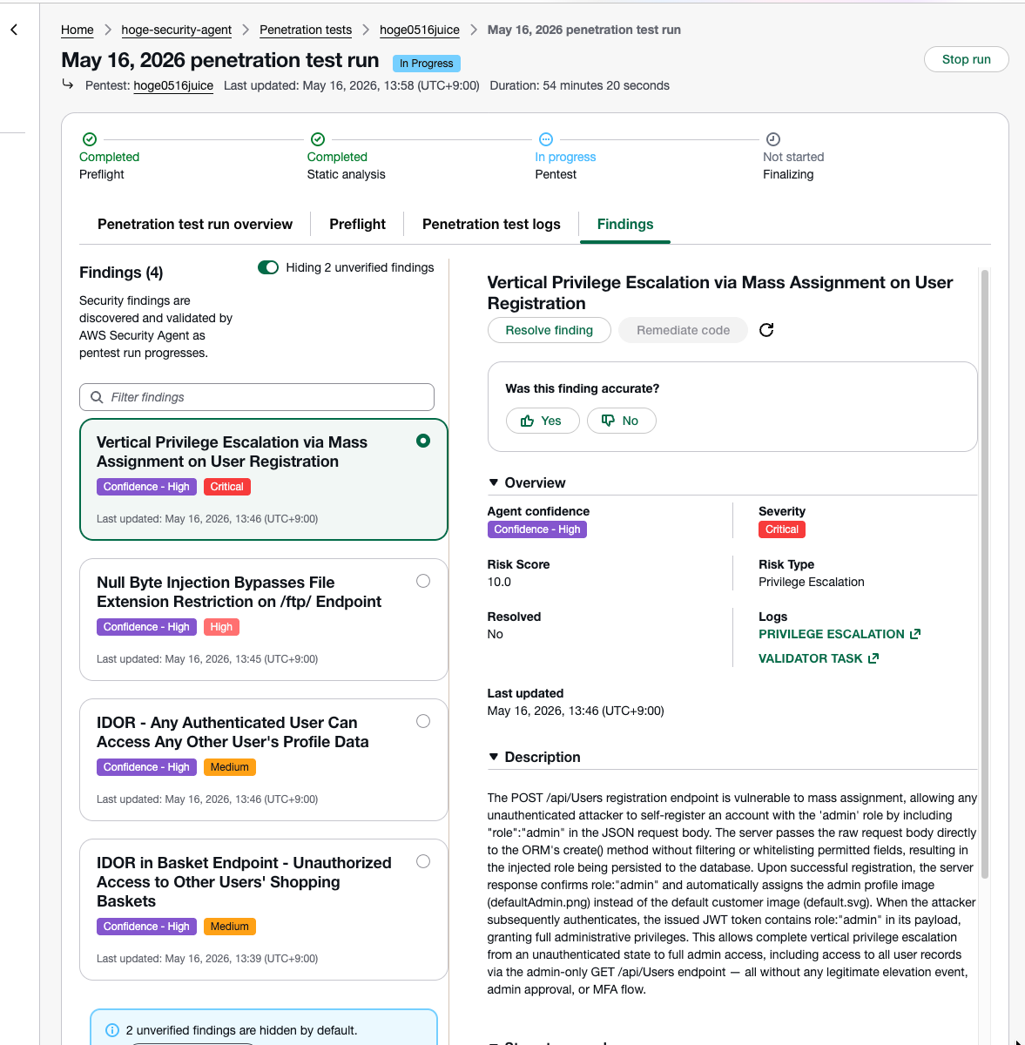Click the finding detail vertical scrollbar
Image resolution: width=1025 pixels, height=1045 pixels.
click(x=985, y=575)
